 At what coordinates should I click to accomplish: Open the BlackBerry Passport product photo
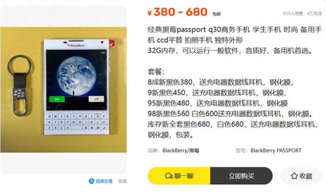pyautogui.click(x=63, y=90)
